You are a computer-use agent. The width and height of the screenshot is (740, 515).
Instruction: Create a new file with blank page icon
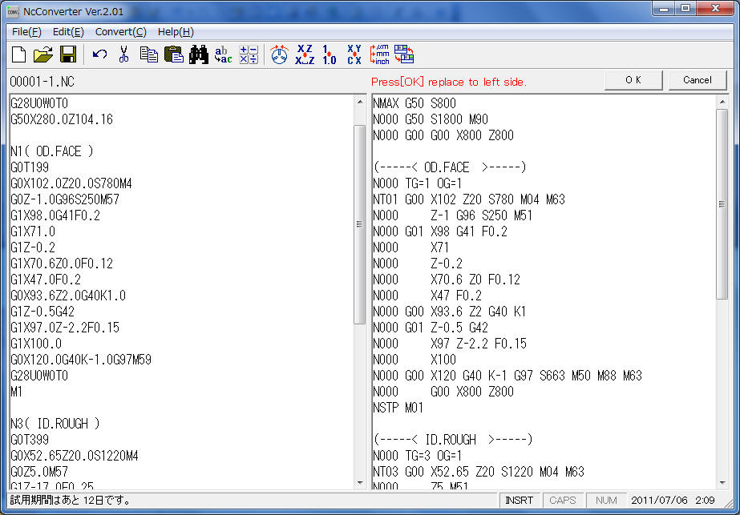[18, 54]
